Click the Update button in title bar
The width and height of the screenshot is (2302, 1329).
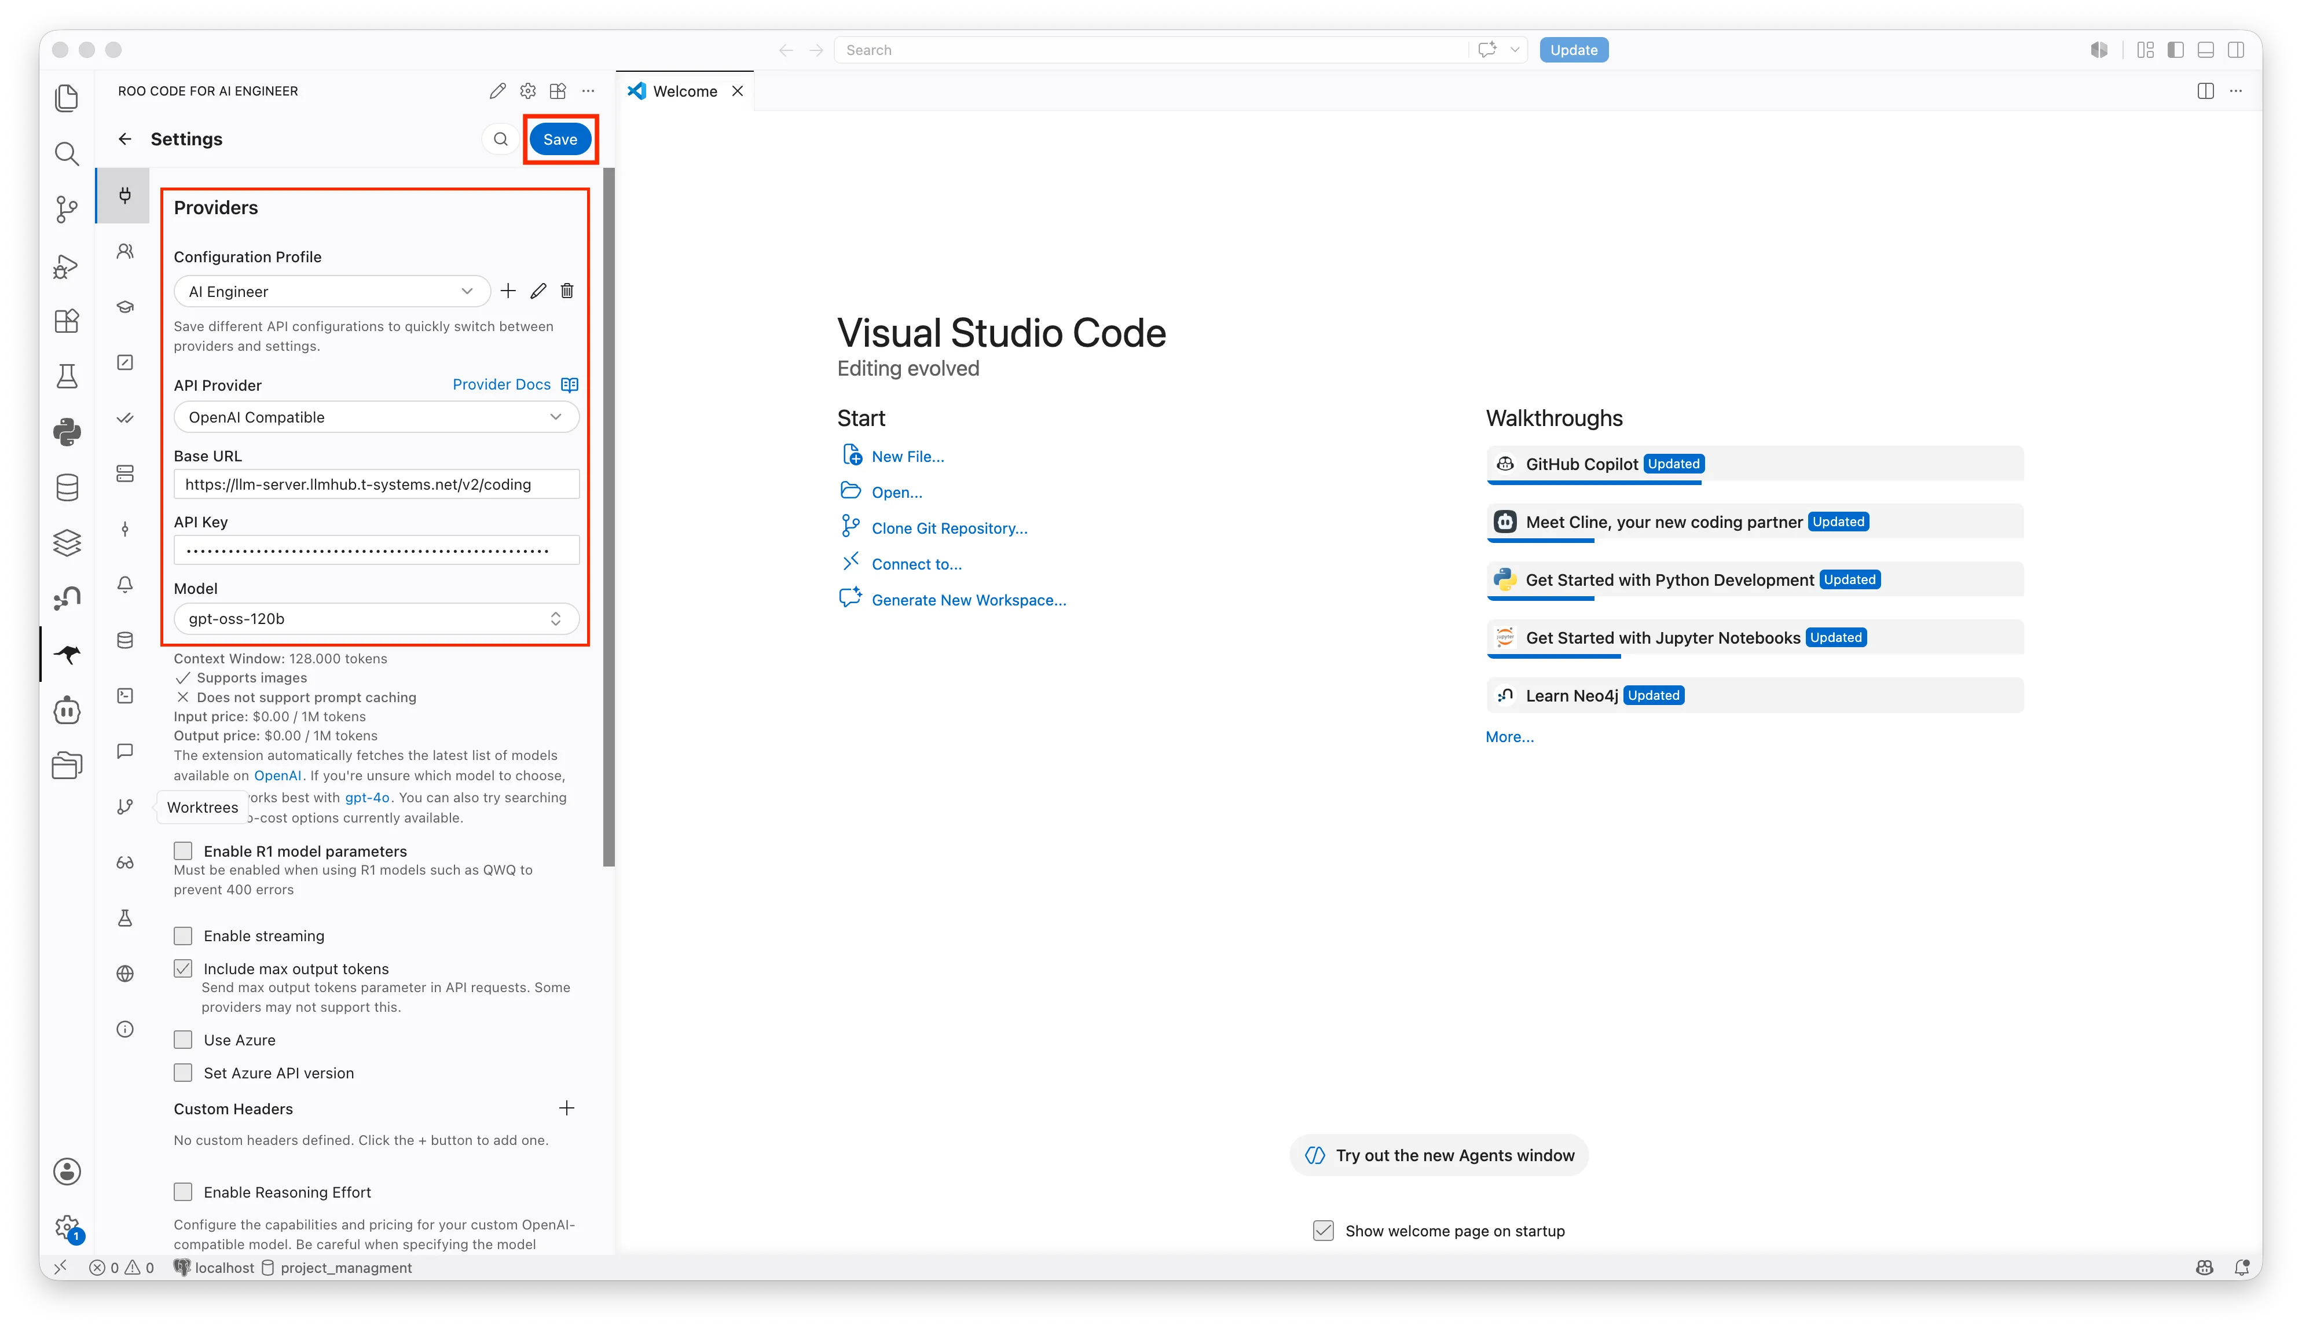tap(1574, 50)
